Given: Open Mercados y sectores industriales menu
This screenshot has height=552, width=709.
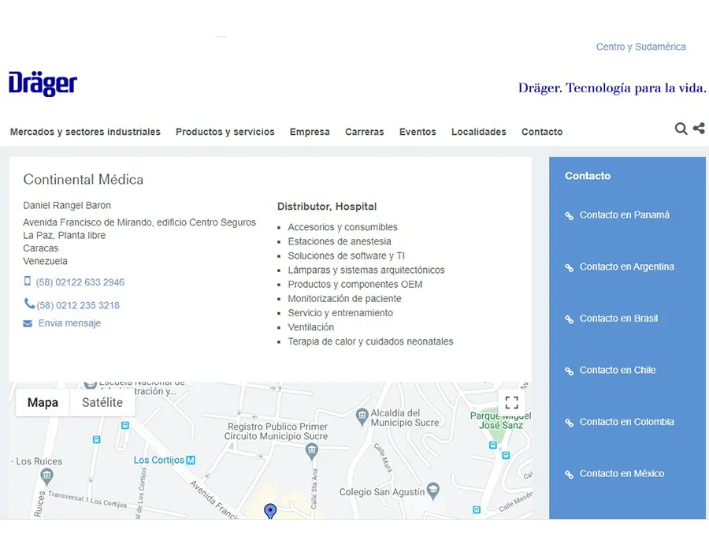Looking at the screenshot, I should 85,132.
